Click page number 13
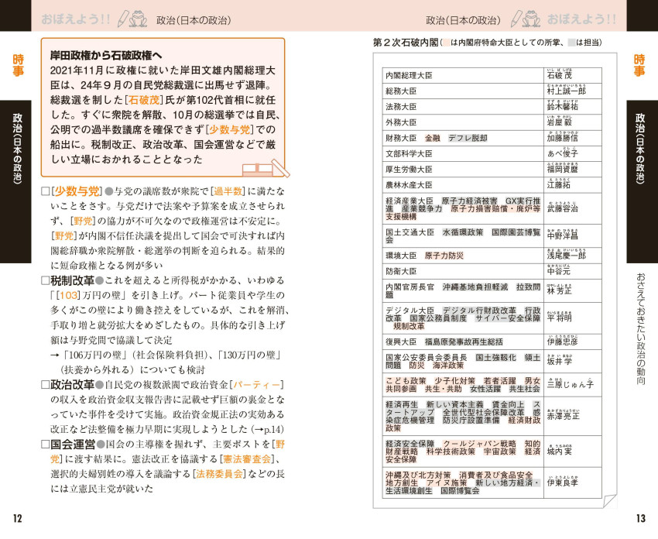Image resolution: width=658 pixels, height=539 pixels. click(640, 518)
